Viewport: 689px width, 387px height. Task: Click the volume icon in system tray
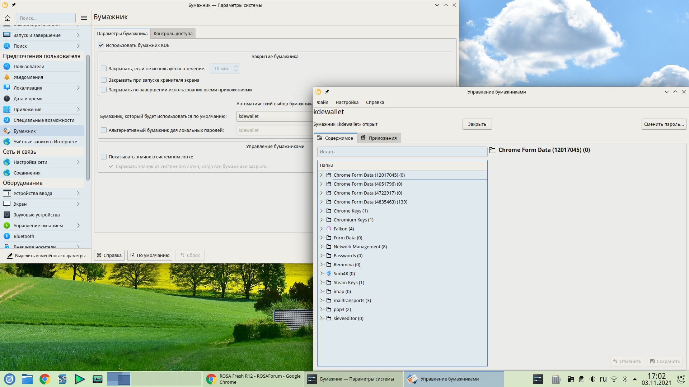[x=592, y=379]
